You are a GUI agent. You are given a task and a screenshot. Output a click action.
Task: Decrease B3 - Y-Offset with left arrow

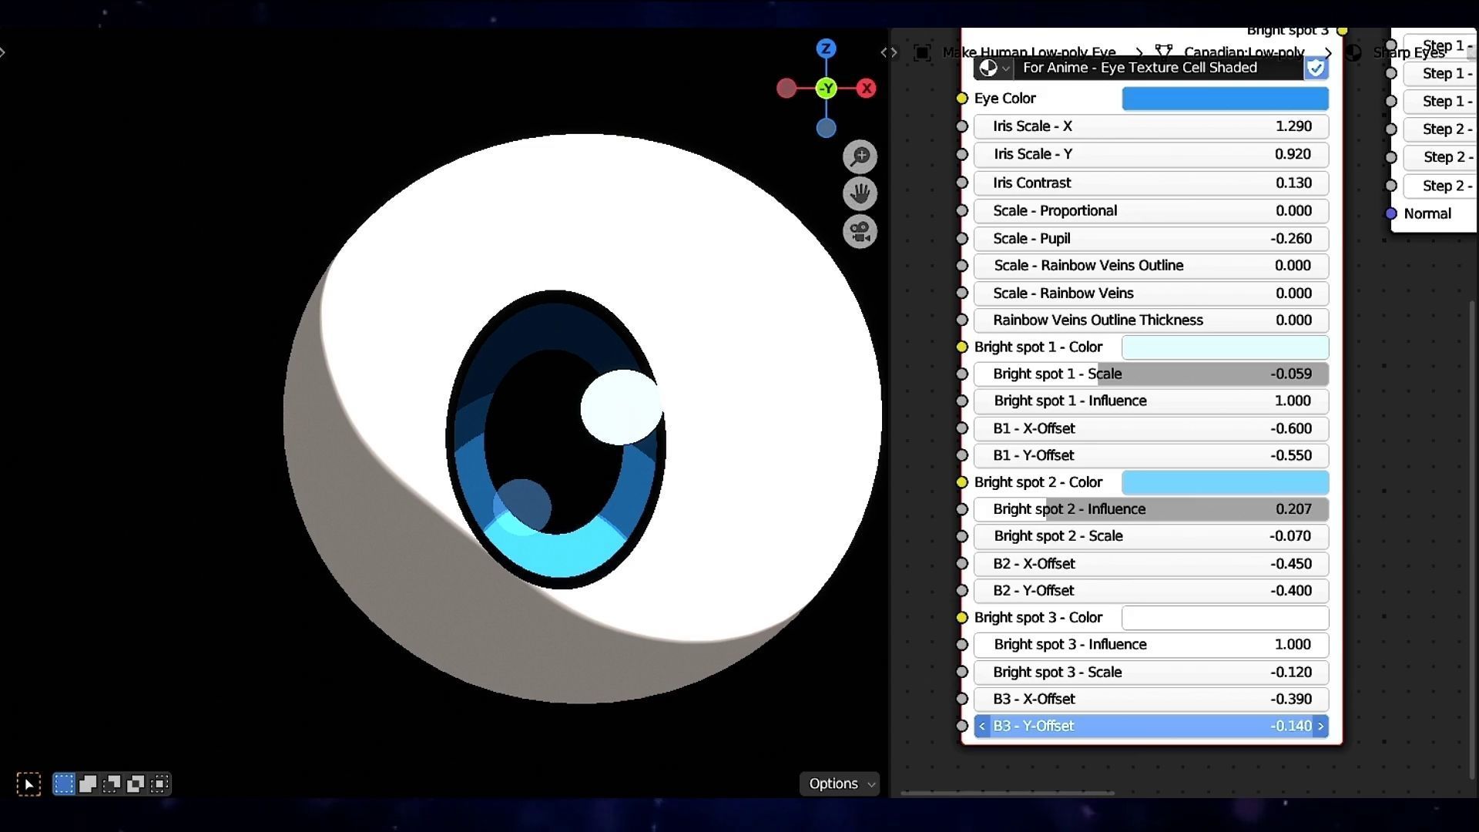click(982, 726)
